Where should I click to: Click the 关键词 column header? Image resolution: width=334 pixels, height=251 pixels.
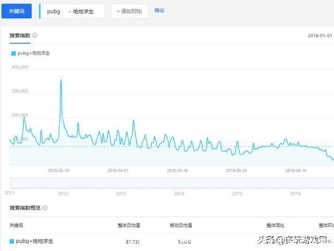16,225
